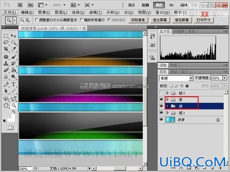
Task: Click Zoom Out icon in options bar
Action: click(27, 20)
